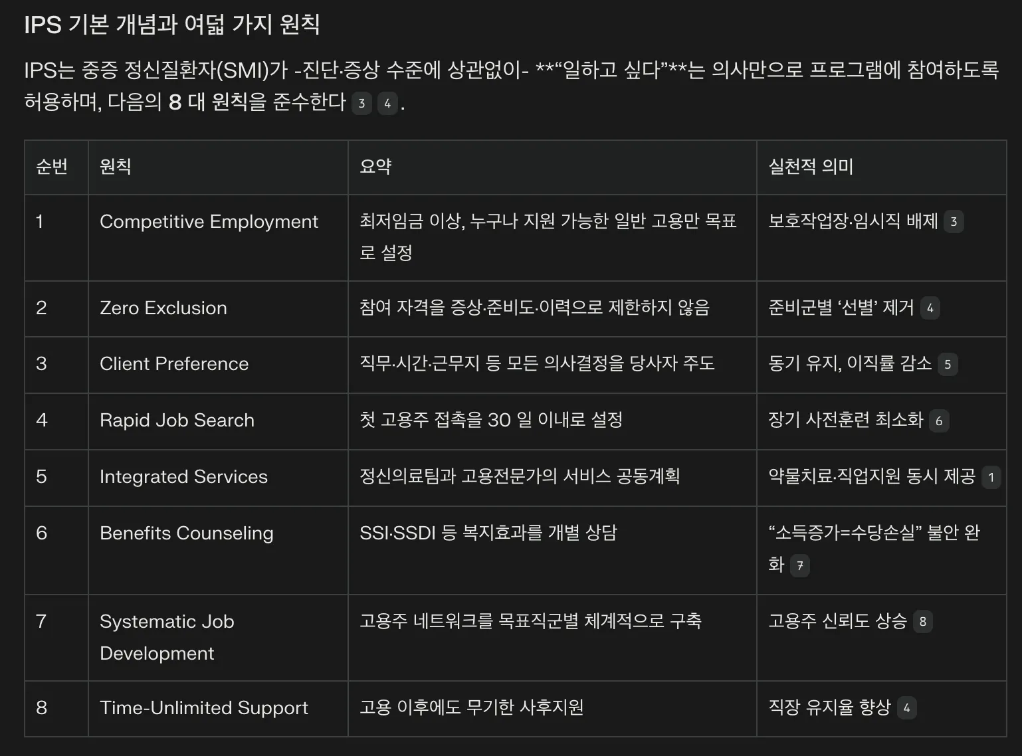
Task: Click citation 1 next to Integrated Services meaning
Action: pos(990,476)
